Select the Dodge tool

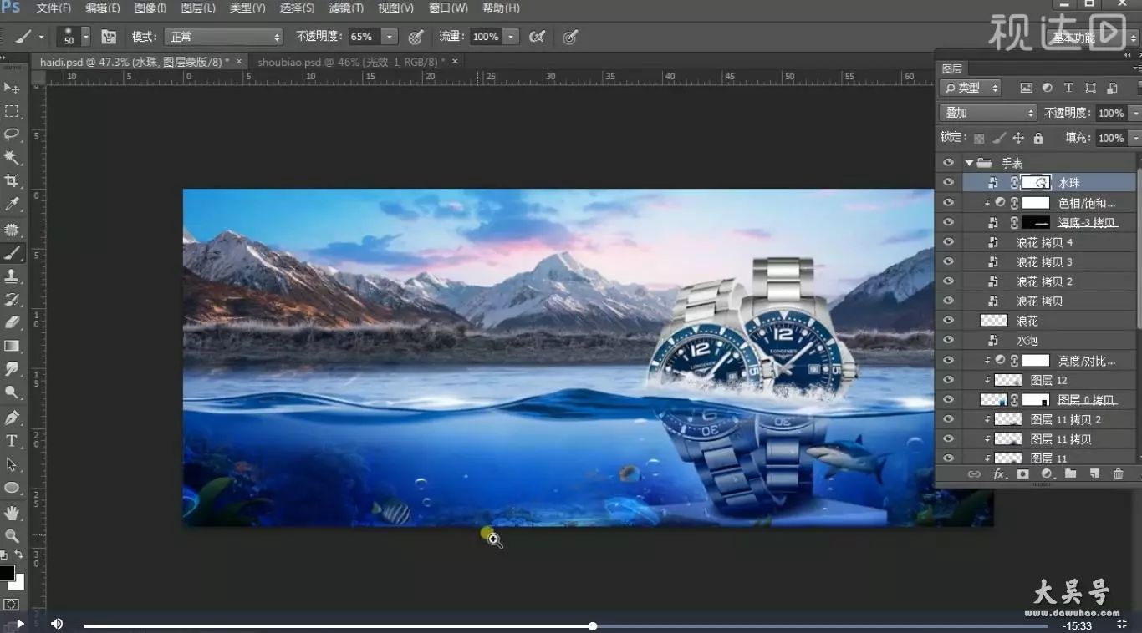[x=12, y=392]
